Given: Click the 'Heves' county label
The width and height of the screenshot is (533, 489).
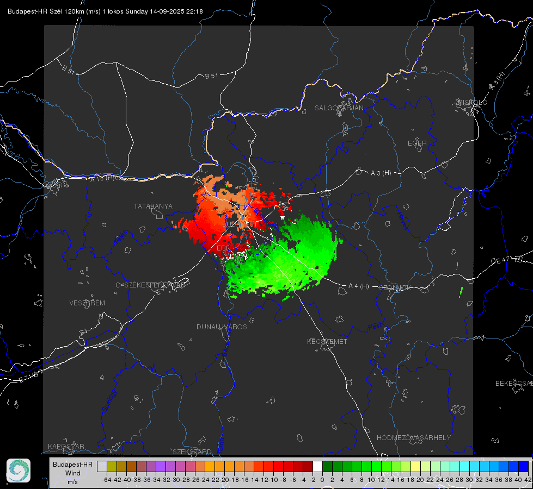Looking at the screenshot, I should 403,221.
